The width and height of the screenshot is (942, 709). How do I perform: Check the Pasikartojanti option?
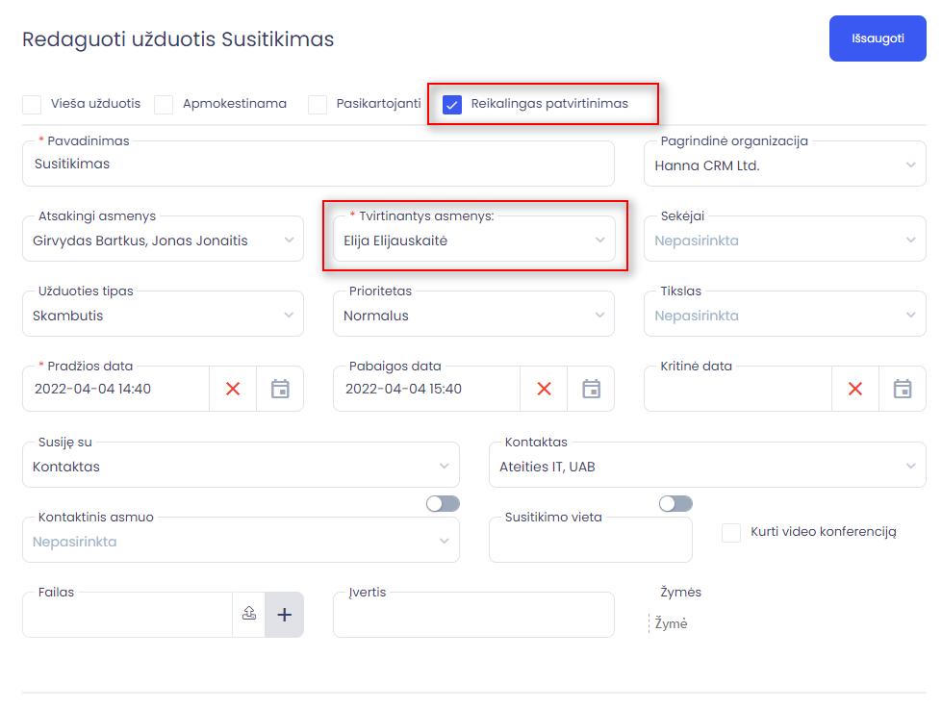click(318, 104)
